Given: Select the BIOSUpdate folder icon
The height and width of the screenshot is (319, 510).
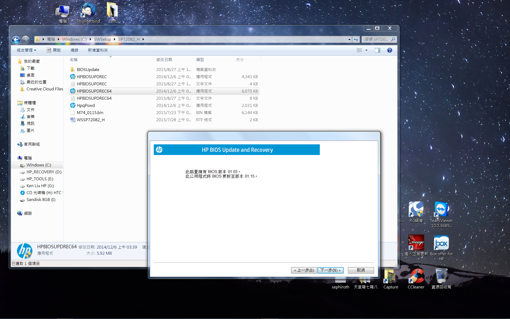Looking at the screenshot, I should coord(73,69).
